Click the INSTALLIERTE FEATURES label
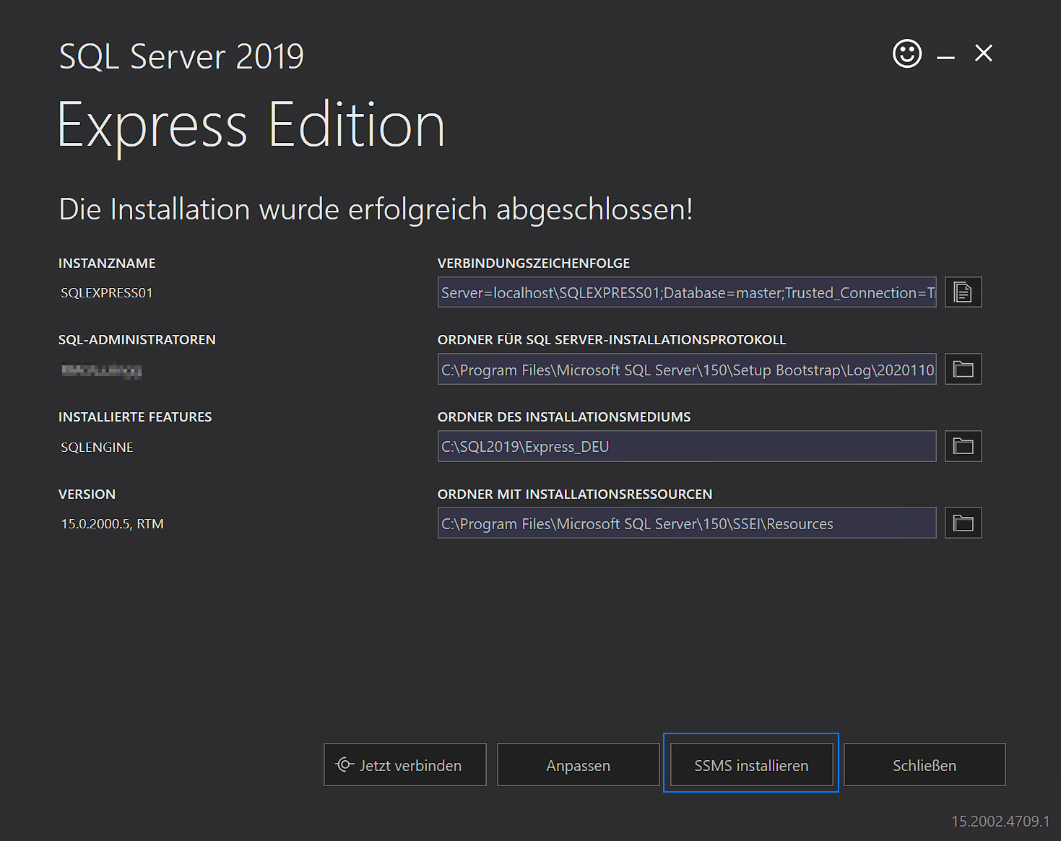The image size is (1061, 841). (135, 417)
